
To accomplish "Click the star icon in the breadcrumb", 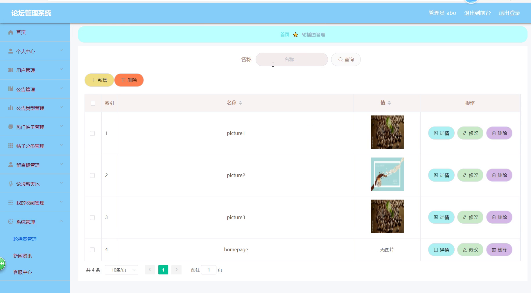I will point(295,35).
